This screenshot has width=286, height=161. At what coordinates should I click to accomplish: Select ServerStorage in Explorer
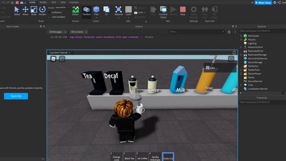(255, 62)
